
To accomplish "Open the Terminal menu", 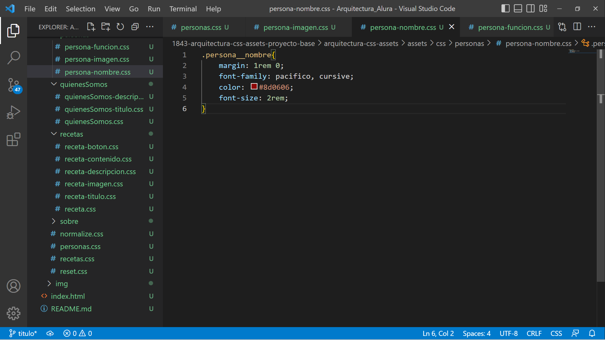I will [183, 8].
